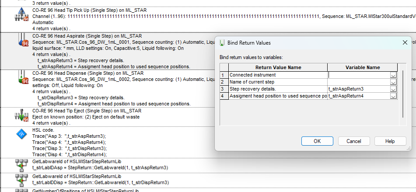This screenshot has width=416, height=192.
Task: Click 'Channel (1..96)' parameter line
Action: (x=224, y=17)
